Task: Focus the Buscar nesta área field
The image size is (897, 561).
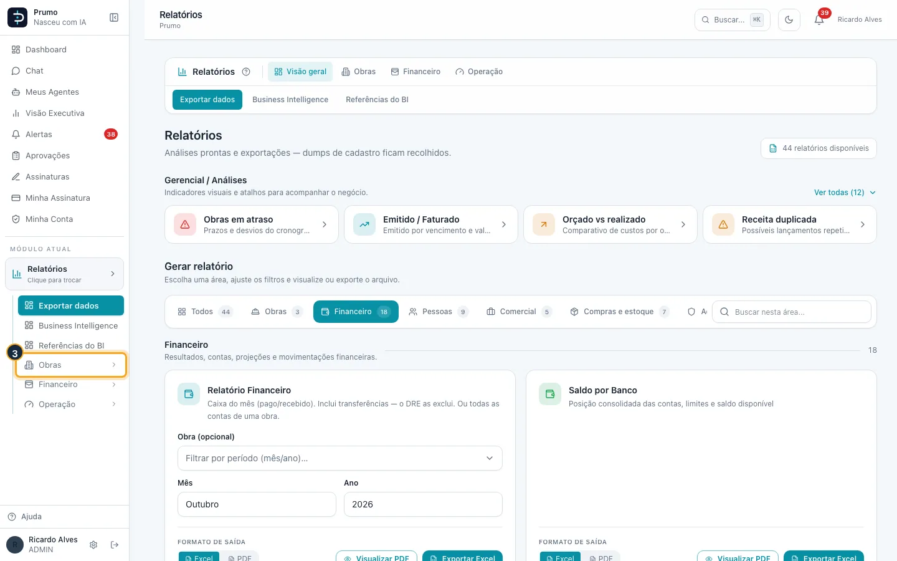Action: click(792, 312)
